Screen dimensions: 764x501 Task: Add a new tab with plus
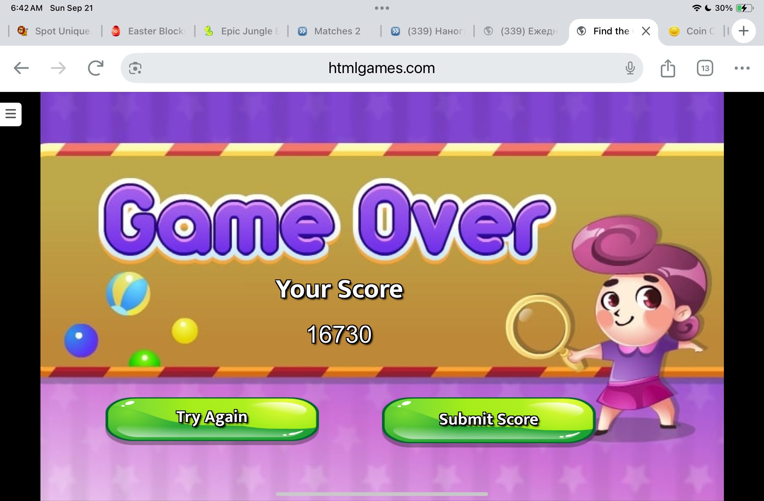(743, 31)
